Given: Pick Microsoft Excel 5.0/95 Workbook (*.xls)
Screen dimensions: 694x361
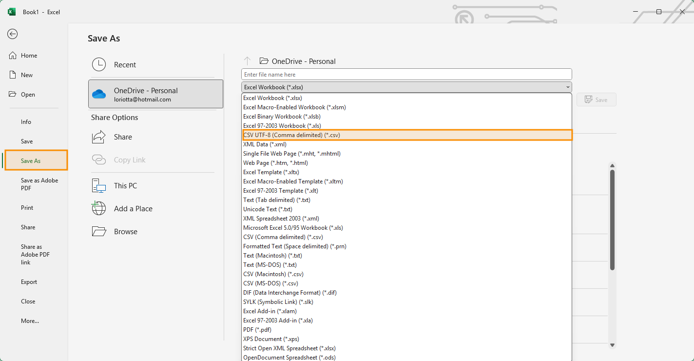Looking at the screenshot, I should 406,228.
